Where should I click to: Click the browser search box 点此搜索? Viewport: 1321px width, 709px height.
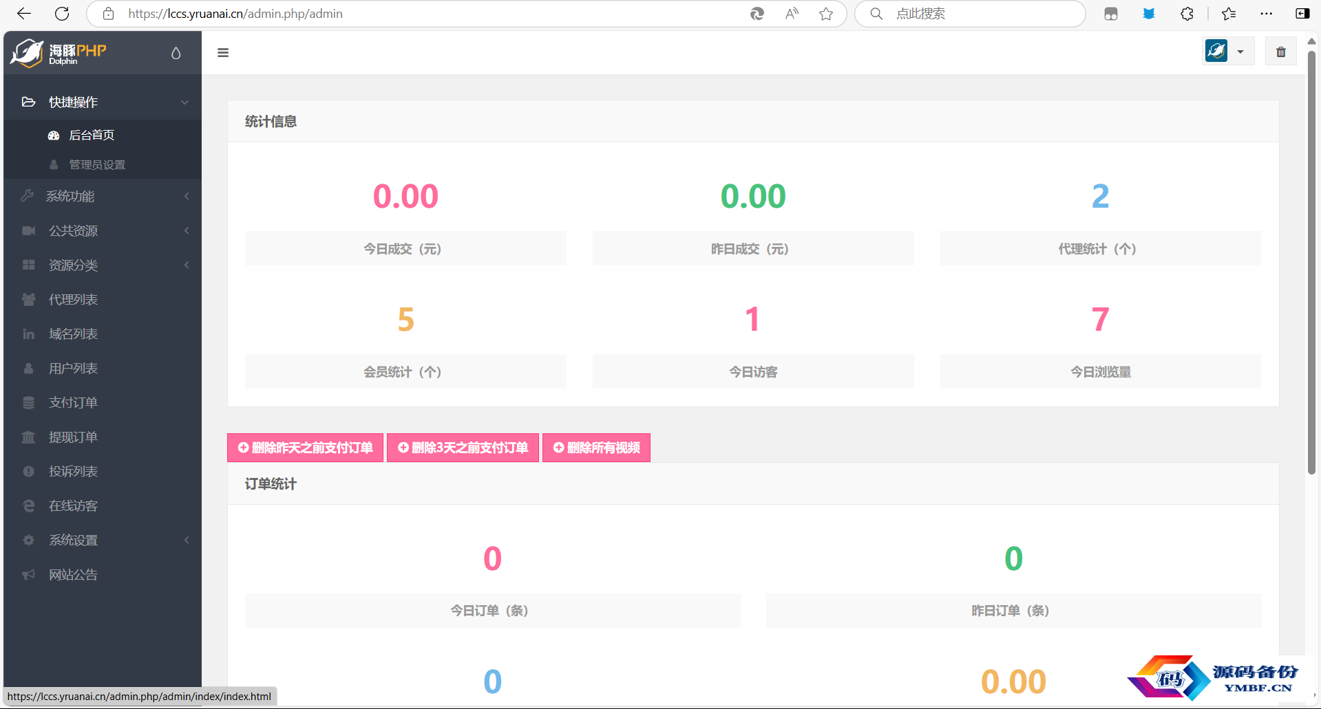(971, 14)
